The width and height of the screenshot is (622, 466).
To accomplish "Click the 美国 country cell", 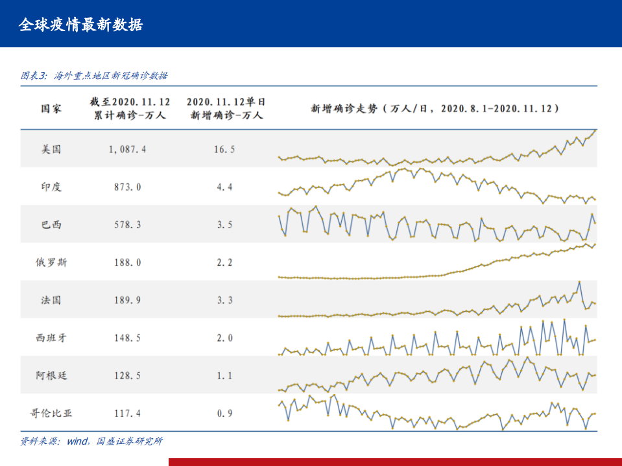I will (51, 149).
